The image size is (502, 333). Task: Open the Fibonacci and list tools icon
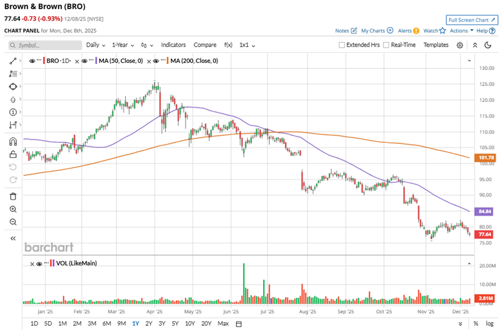point(13,73)
